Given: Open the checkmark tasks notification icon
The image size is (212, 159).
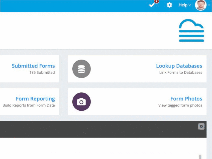Looking at the screenshot, I should pos(152,5).
